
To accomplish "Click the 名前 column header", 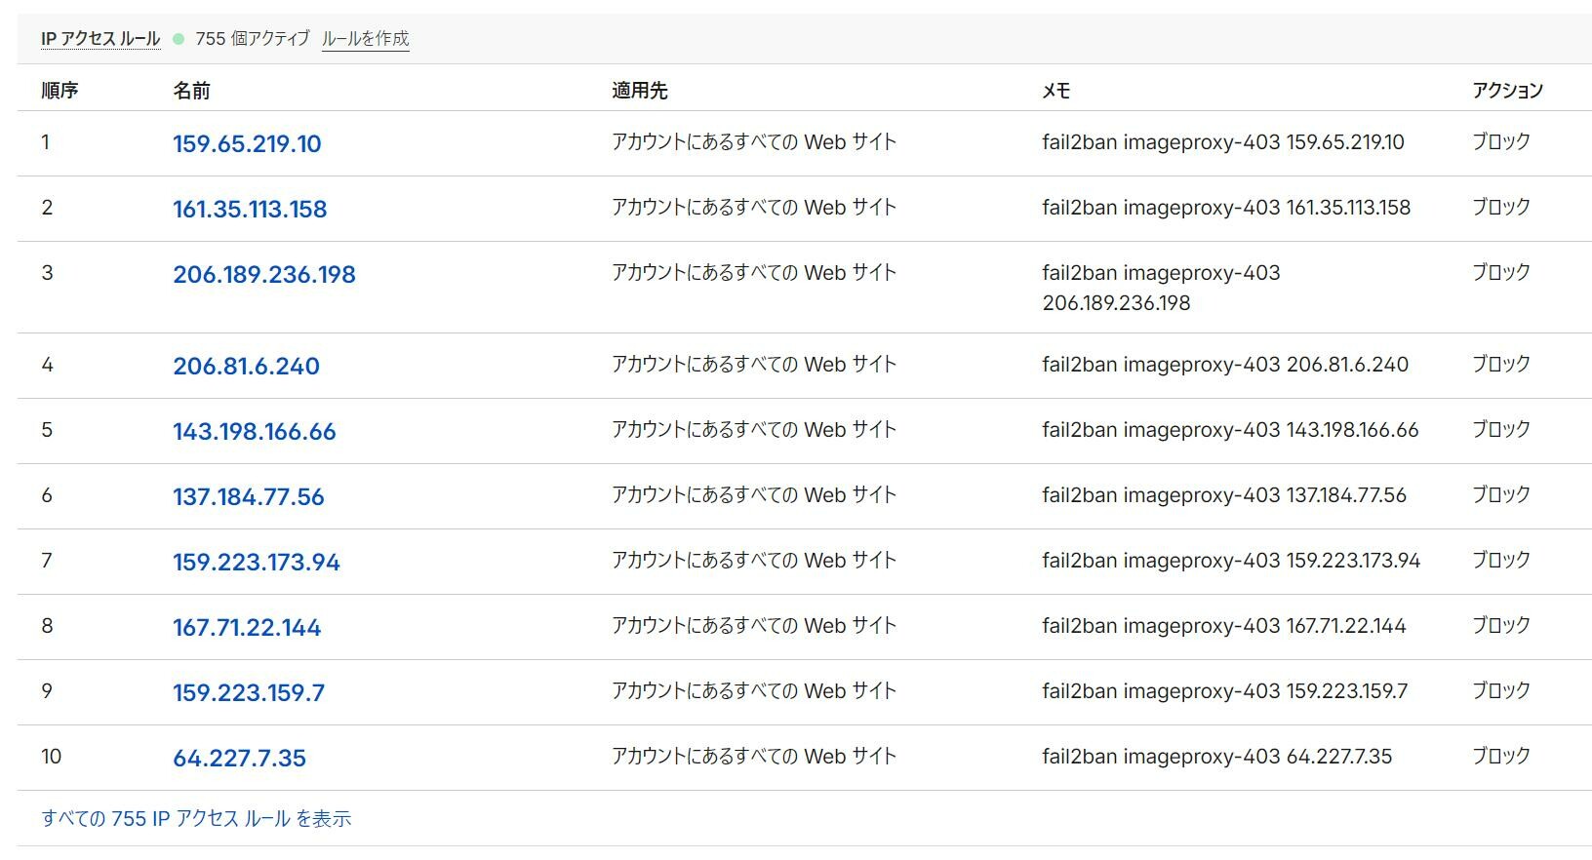I will click(191, 91).
